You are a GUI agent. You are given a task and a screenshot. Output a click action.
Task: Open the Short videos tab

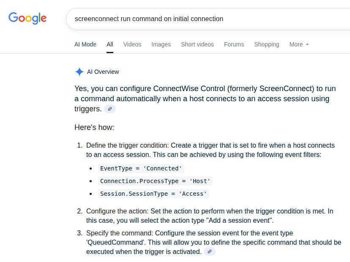click(x=197, y=44)
